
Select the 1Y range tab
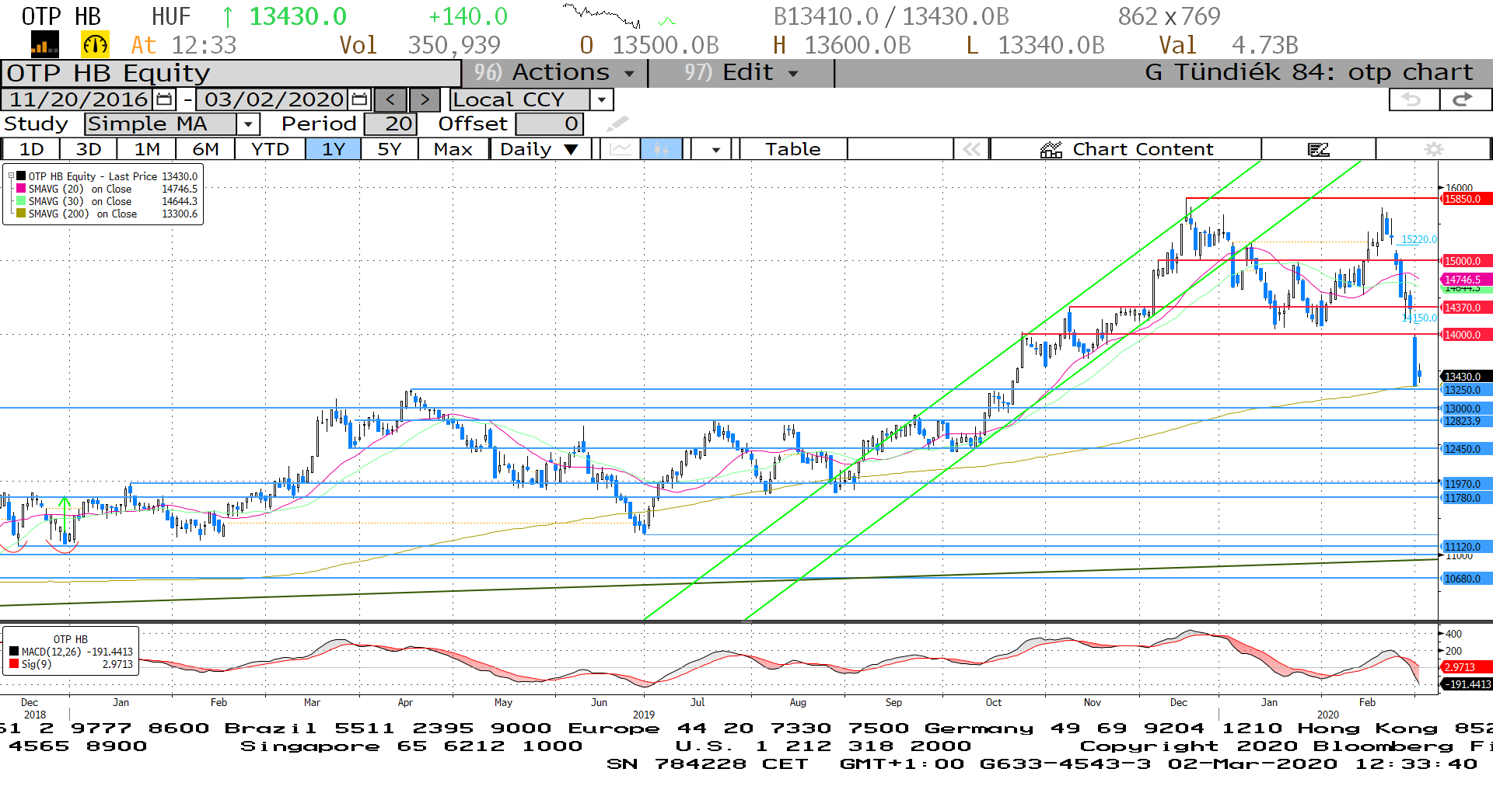[334, 149]
